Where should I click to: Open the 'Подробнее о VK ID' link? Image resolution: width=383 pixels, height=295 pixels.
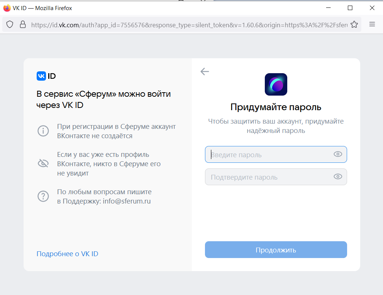coord(67,254)
